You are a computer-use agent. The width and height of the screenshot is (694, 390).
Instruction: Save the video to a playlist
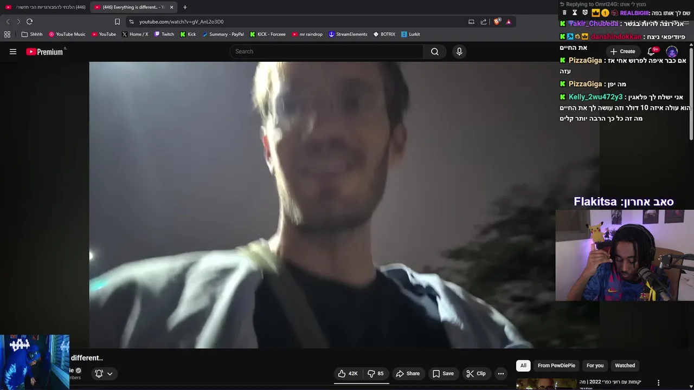click(443, 373)
